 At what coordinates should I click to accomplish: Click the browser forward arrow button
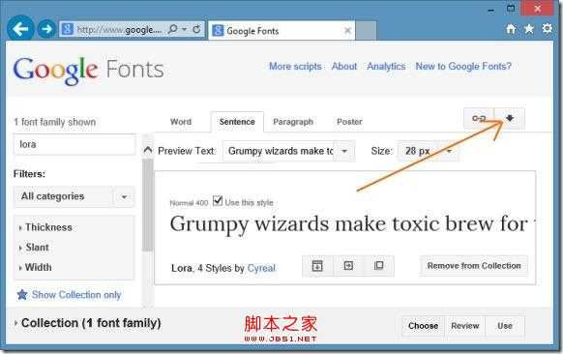pyautogui.click(x=46, y=29)
